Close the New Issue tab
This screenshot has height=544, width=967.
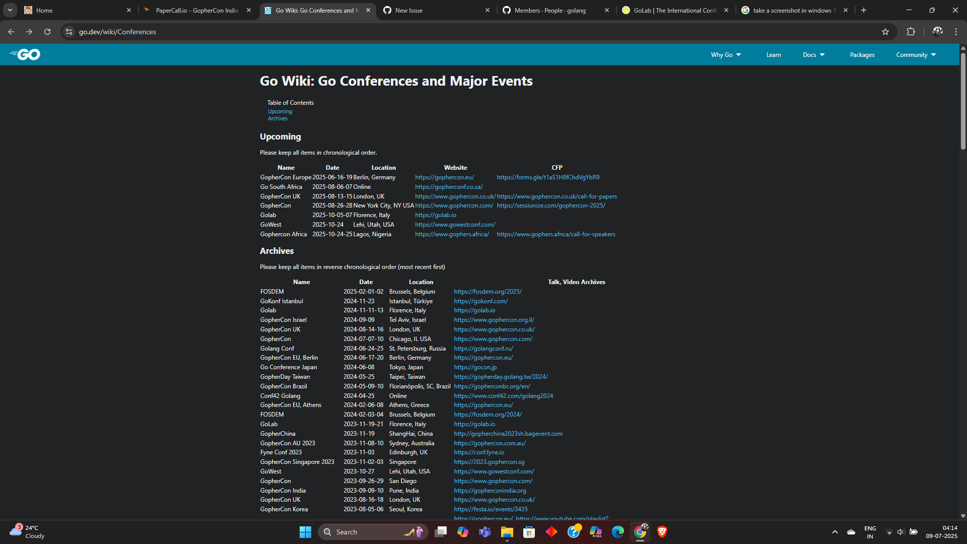pyautogui.click(x=488, y=10)
